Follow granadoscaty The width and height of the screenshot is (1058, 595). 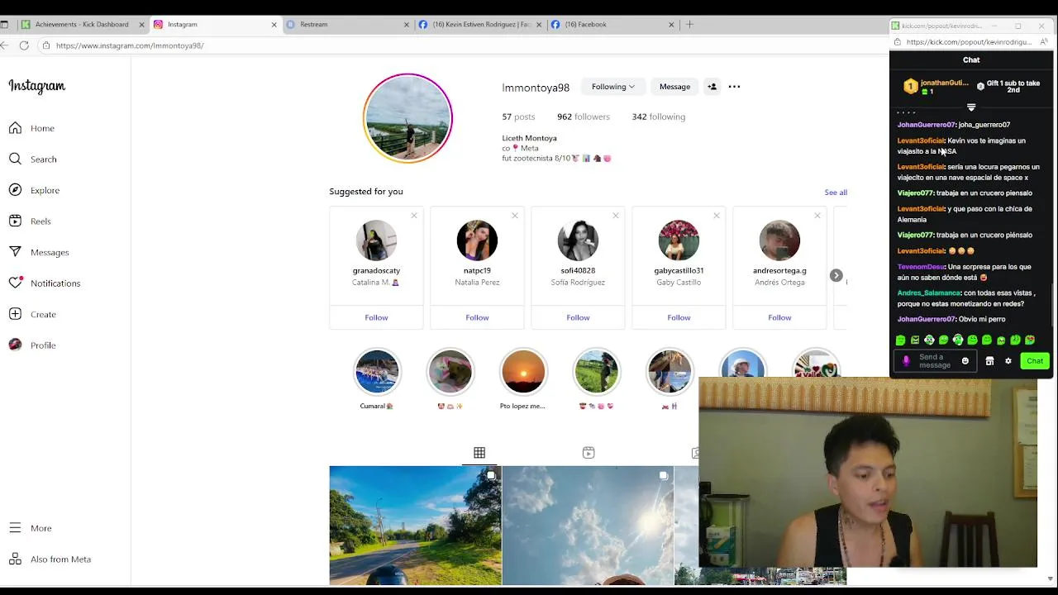pyautogui.click(x=376, y=317)
